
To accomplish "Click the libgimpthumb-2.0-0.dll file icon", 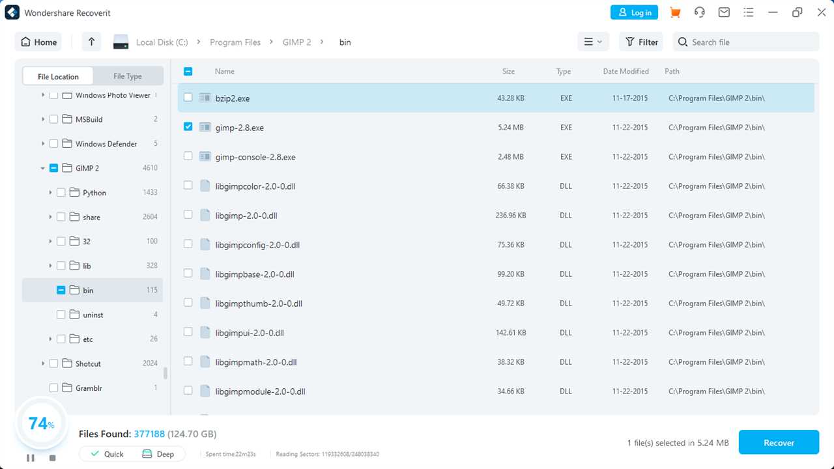I will [205, 303].
